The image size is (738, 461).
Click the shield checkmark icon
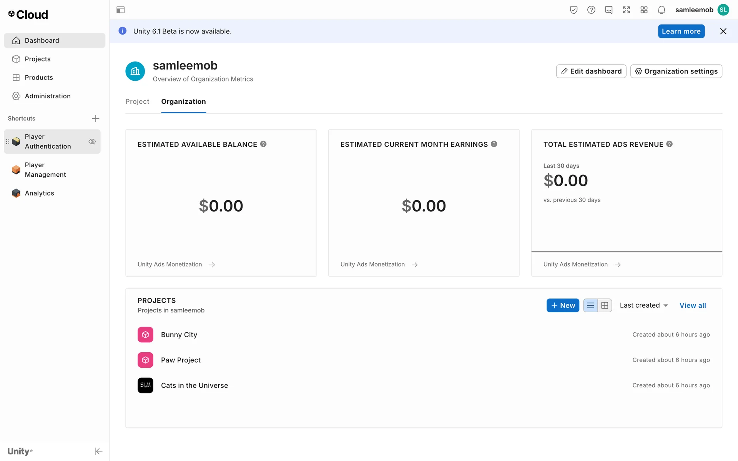[573, 10]
